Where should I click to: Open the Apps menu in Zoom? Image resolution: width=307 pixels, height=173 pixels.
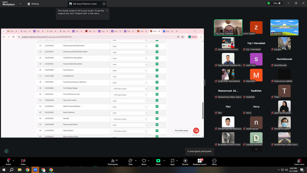pyautogui.click(x=172, y=162)
